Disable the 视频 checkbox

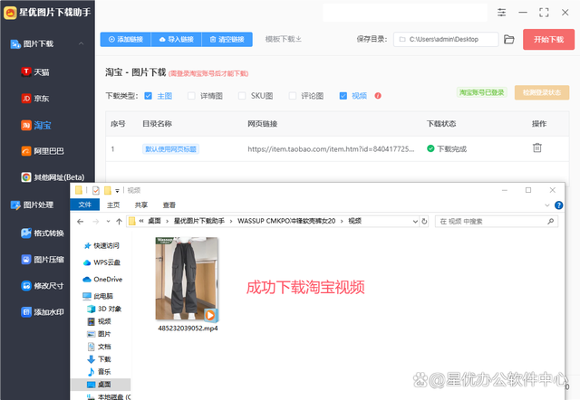pyautogui.click(x=343, y=95)
